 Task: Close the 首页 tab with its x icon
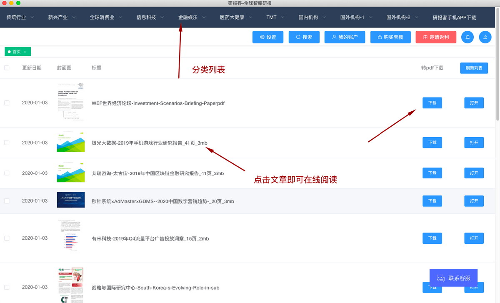pos(25,52)
